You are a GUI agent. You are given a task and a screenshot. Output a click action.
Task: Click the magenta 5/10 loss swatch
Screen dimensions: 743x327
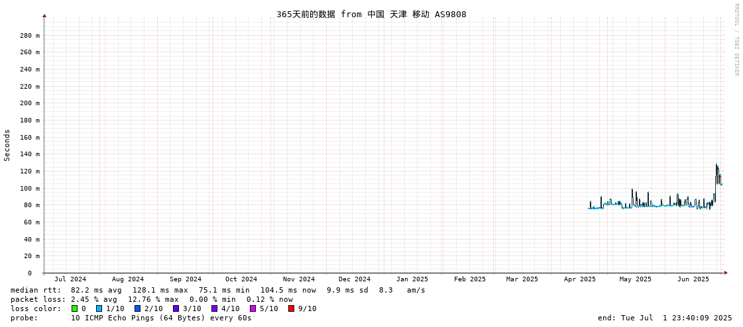tap(253, 308)
